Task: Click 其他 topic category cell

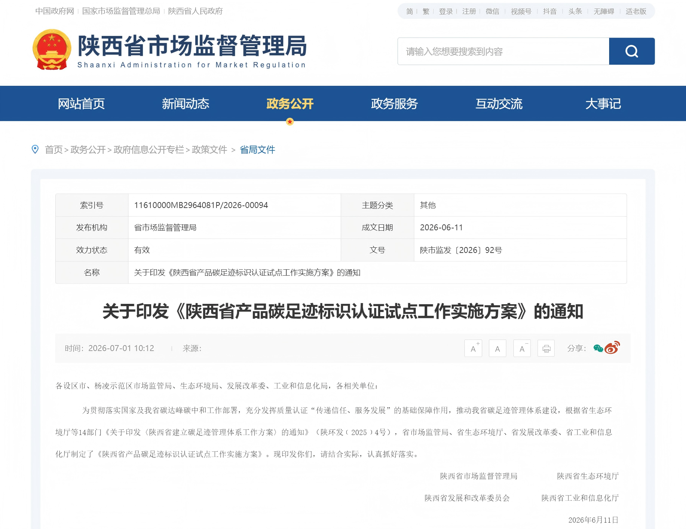Action: pos(428,205)
